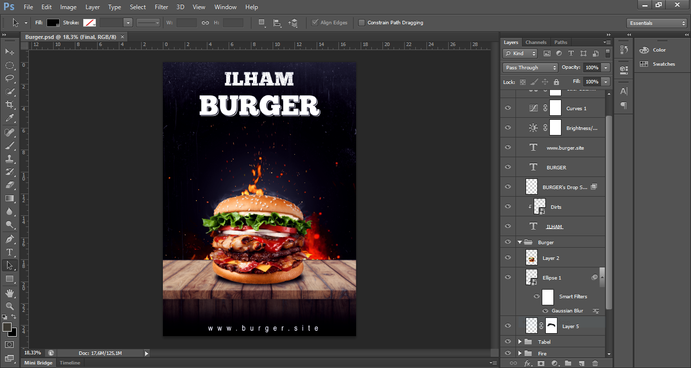
Task: Select the Hand tool
Action: click(x=10, y=293)
